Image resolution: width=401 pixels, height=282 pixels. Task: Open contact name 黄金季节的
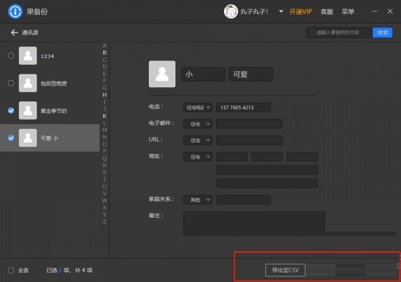click(x=53, y=111)
